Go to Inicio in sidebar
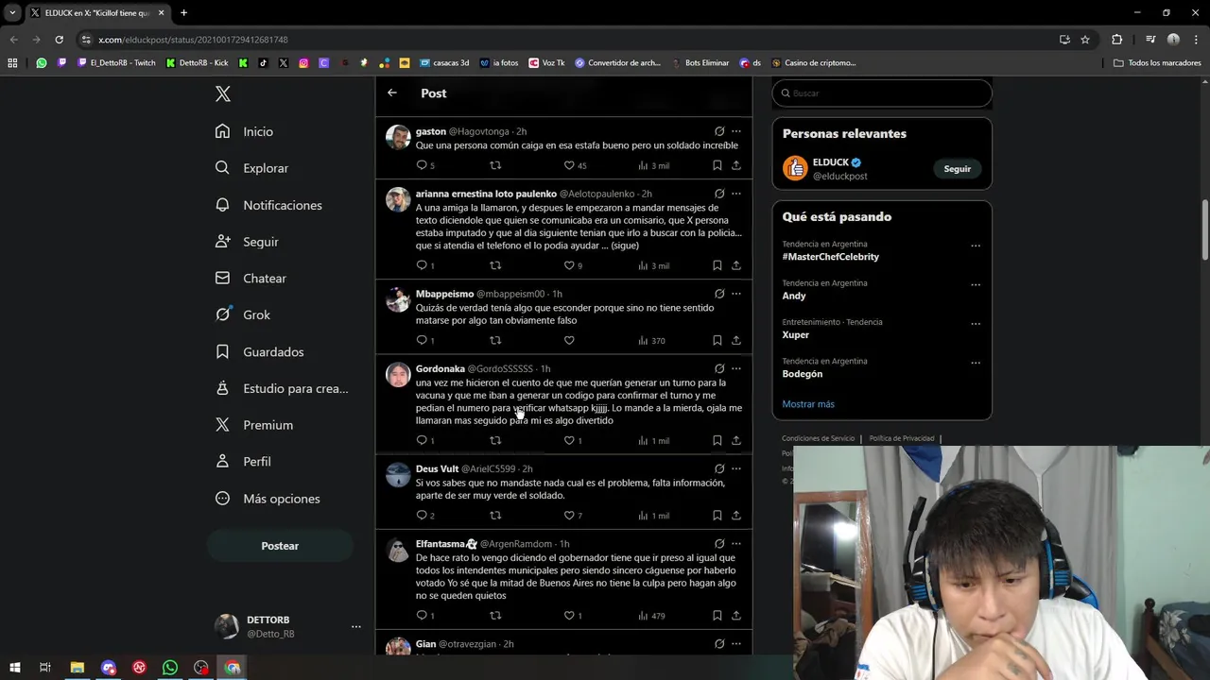 click(244, 131)
